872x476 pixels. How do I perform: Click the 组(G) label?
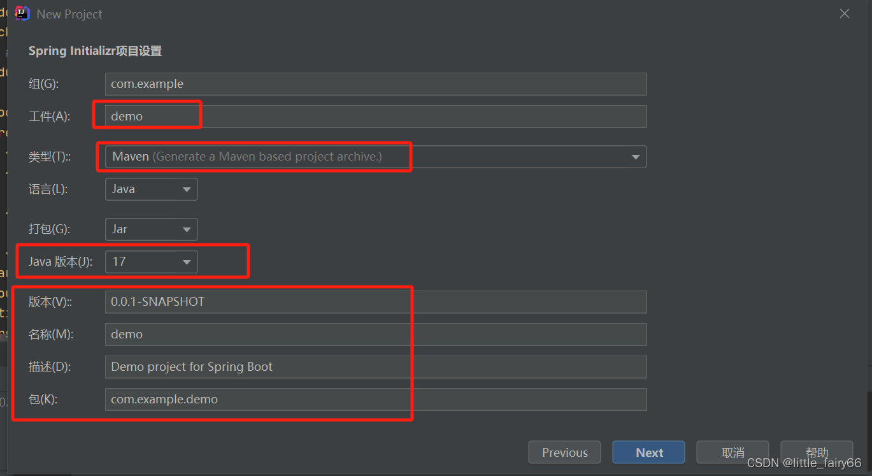[x=43, y=84]
